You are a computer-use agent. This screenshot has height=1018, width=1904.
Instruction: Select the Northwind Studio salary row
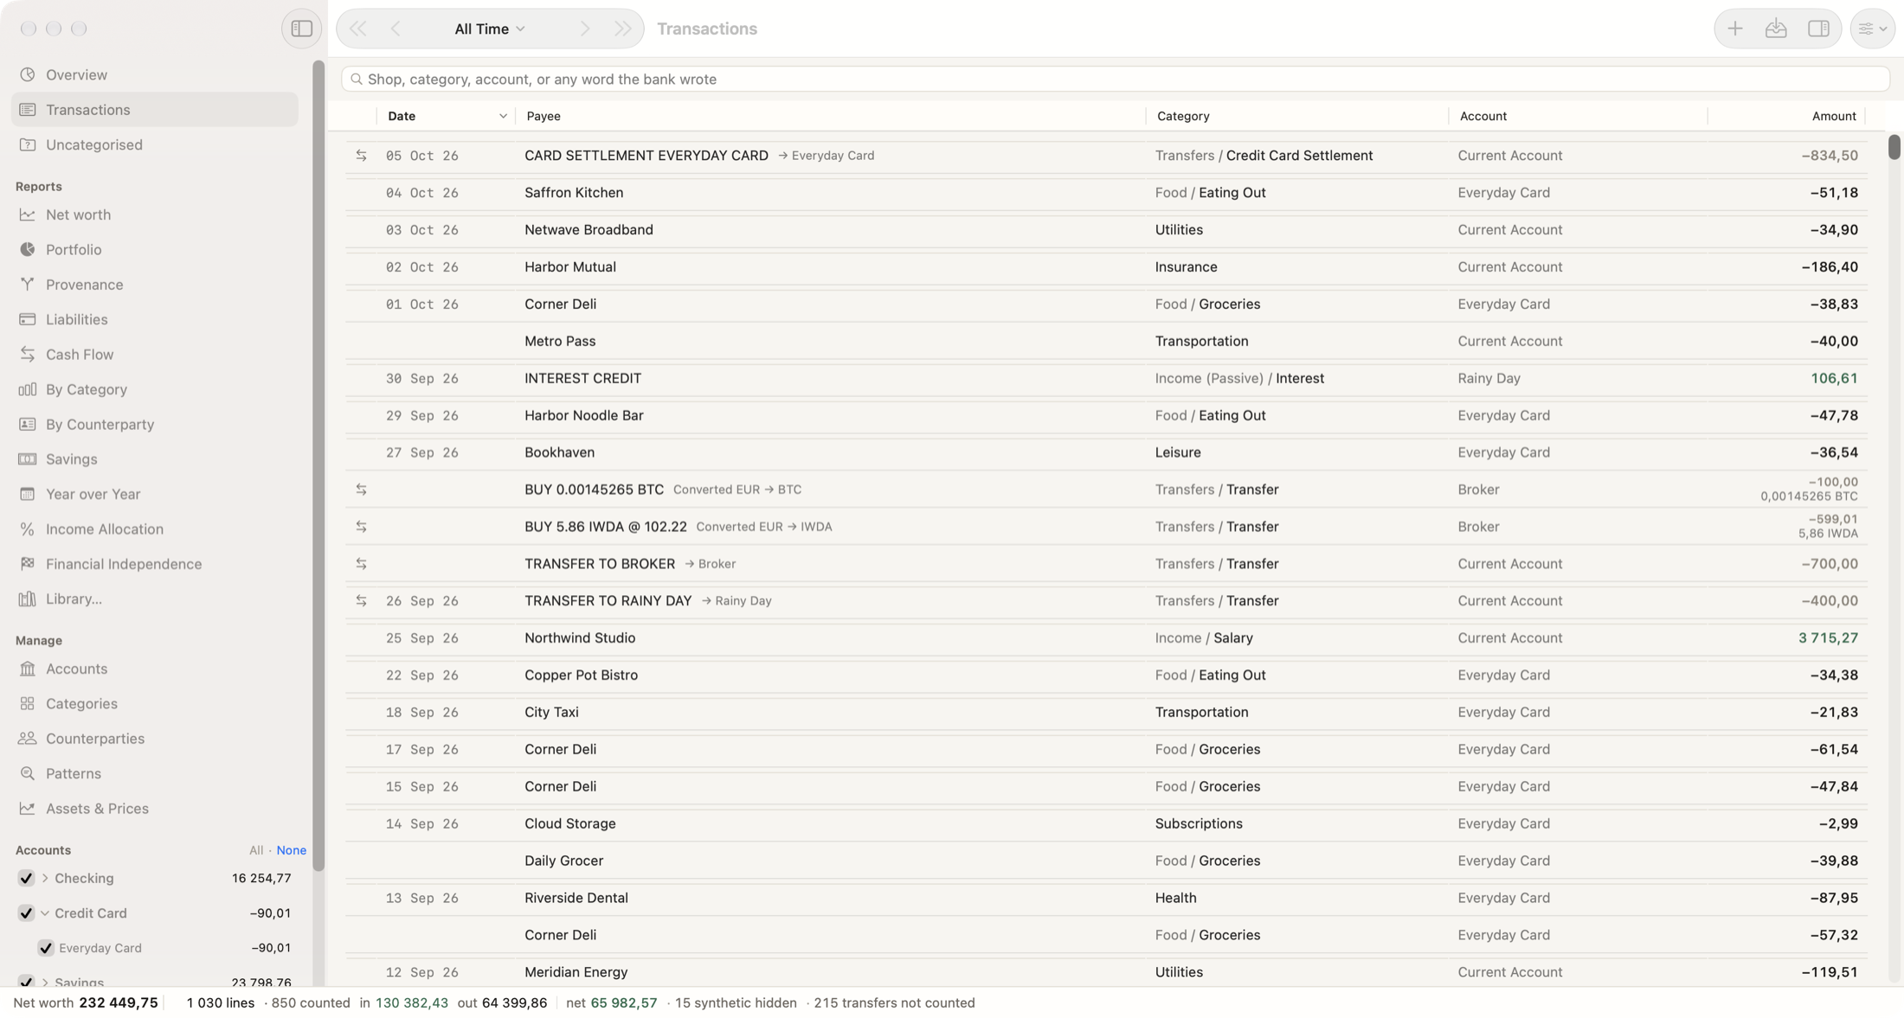coord(1106,638)
